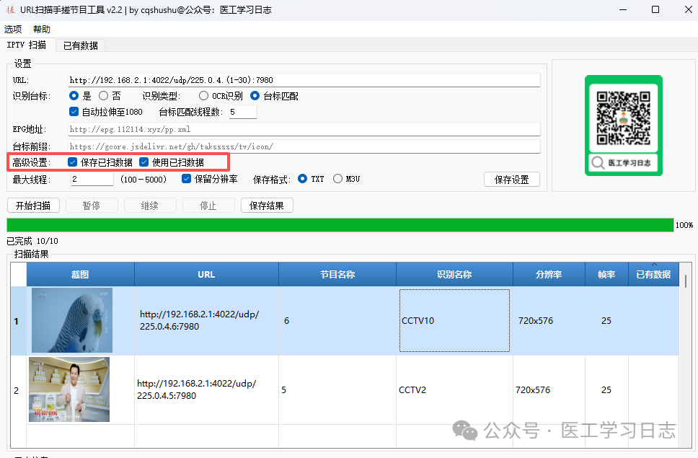Click the 保存设置 button
Image resolution: width=698 pixels, height=458 pixels.
point(511,180)
